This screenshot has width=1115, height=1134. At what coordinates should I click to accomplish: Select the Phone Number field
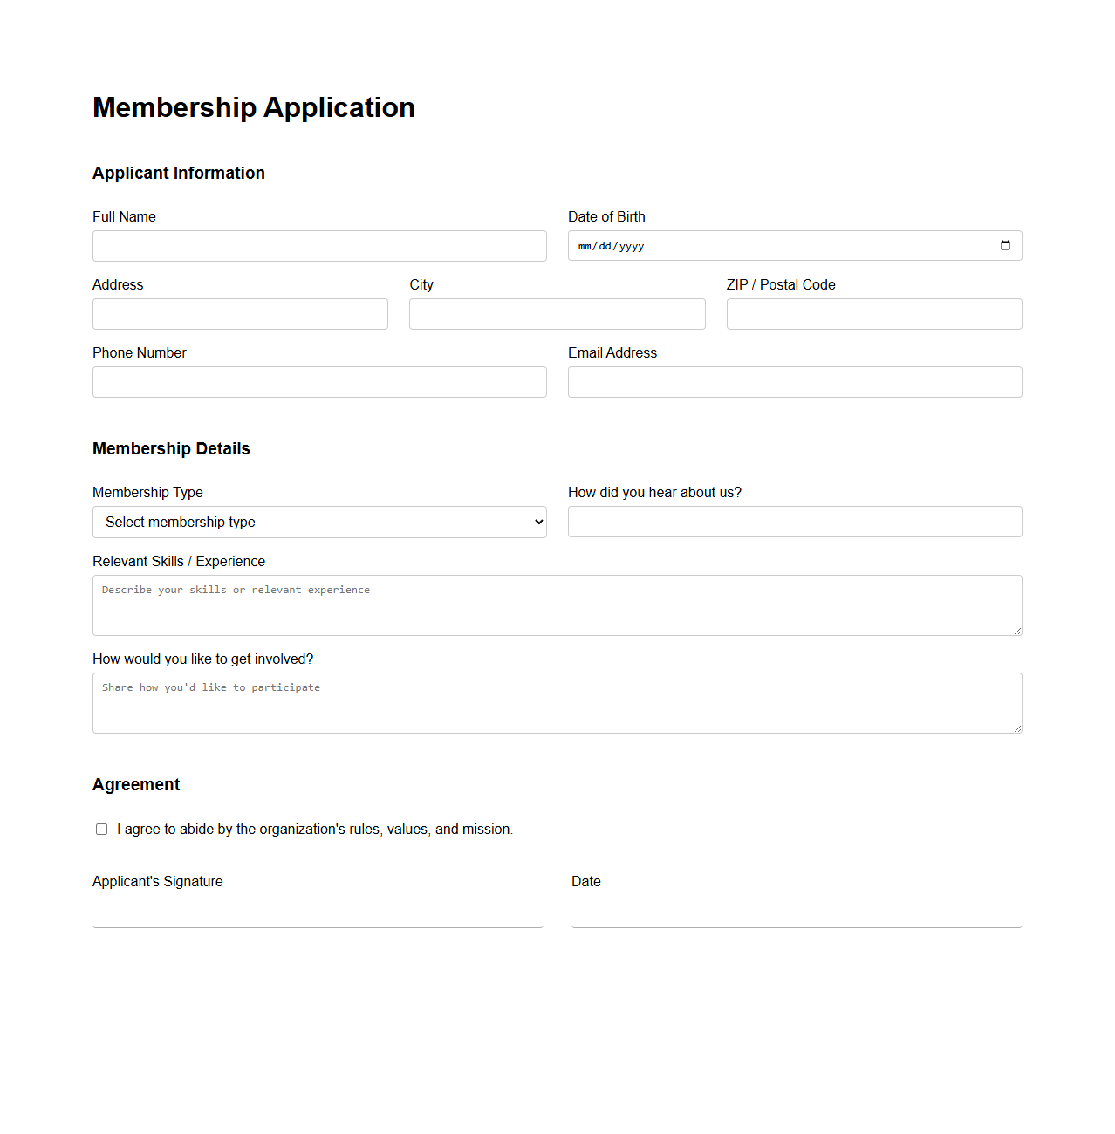click(x=319, y=382)
